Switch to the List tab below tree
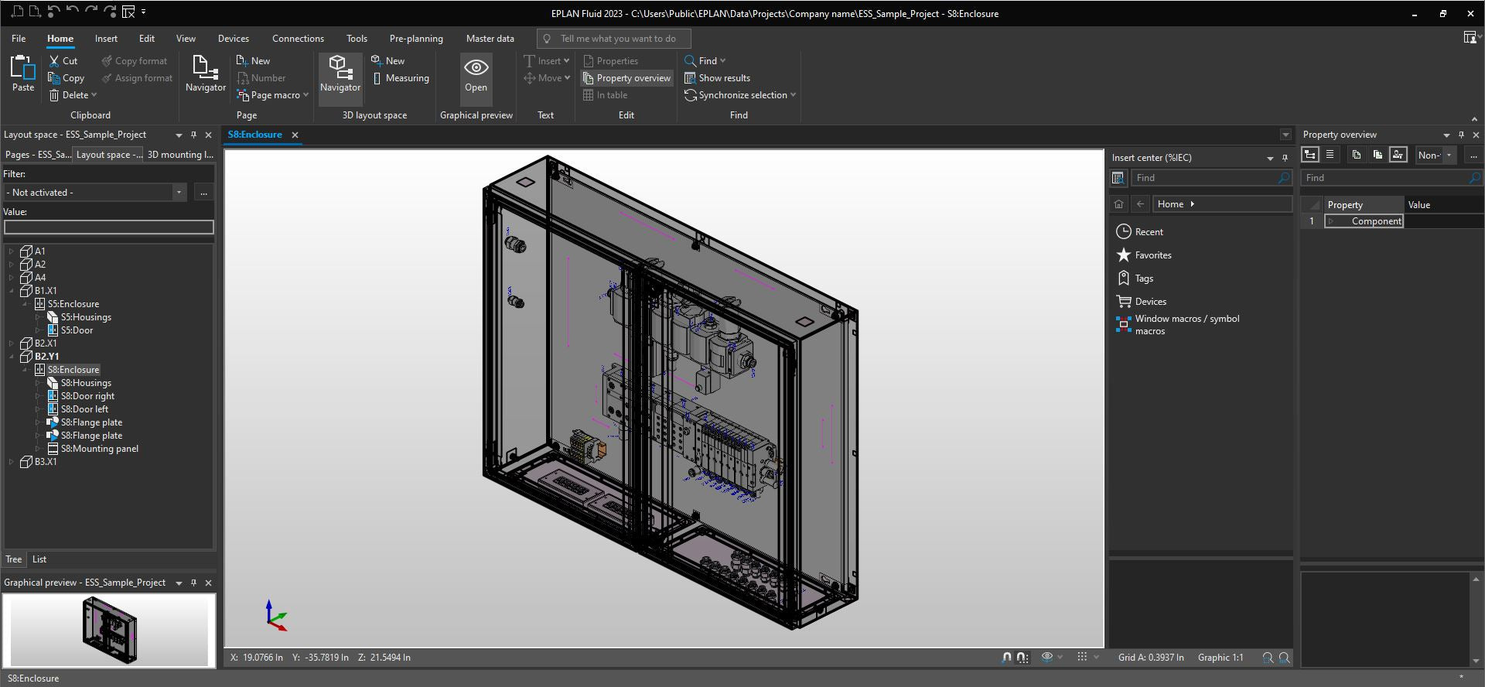This screenshot has width=1485, height=687. [x=39, y=559]
